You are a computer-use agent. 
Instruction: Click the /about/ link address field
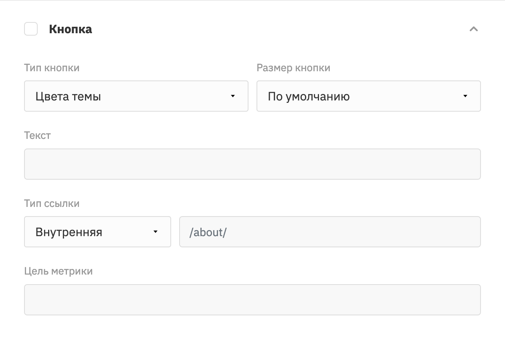tap(330, 232)
